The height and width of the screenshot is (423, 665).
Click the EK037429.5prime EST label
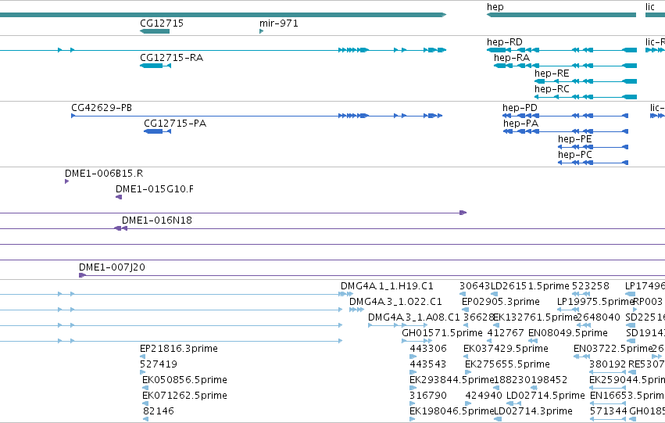point(506,349)
